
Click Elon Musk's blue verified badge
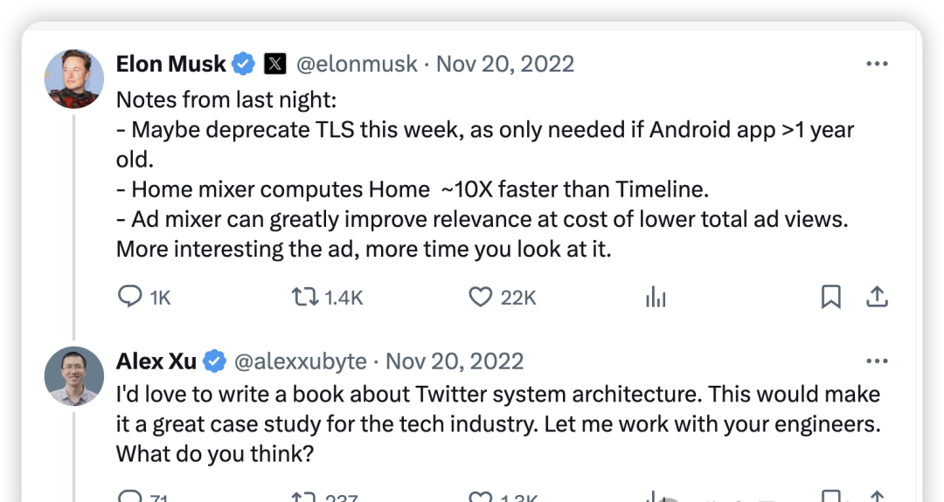coord(244,64)
